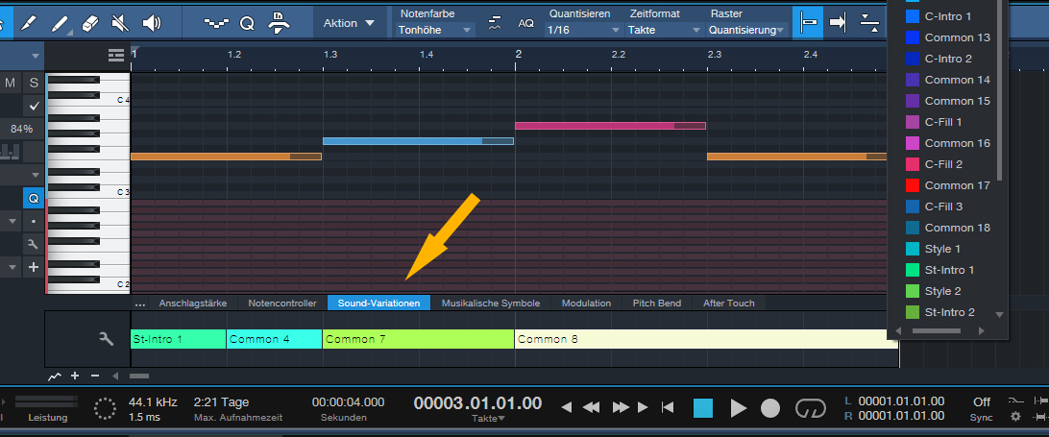Switch to the Anschlagstärke tab
Viewport: 1049px width, 437px height.
[192, 303]
